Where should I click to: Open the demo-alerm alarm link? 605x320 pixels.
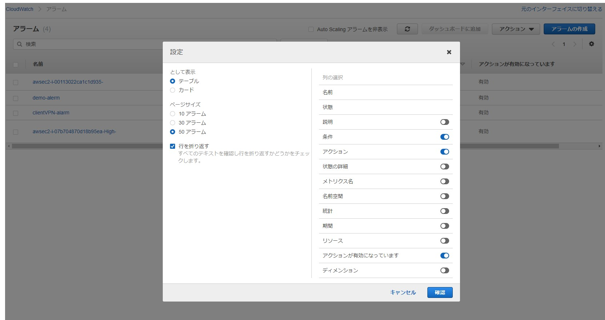46,98
